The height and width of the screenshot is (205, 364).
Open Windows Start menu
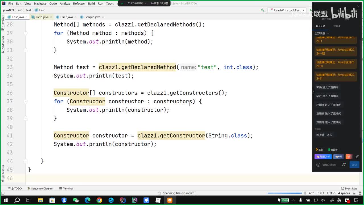(5, 200)
